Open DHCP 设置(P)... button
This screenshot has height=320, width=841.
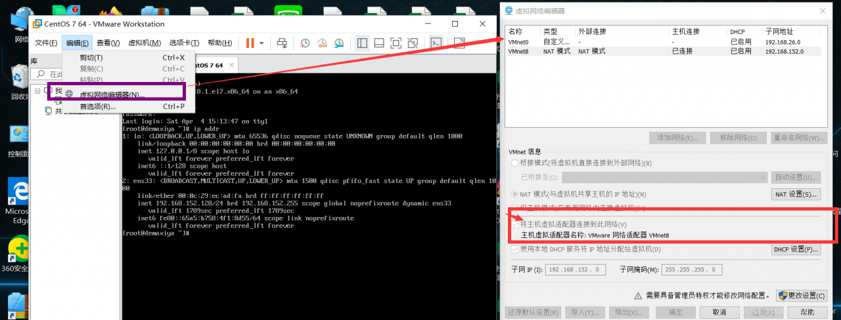pyautogui.click(x=796, y=250)
